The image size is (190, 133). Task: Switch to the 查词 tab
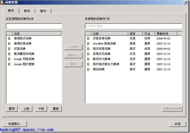pos(11,11)
